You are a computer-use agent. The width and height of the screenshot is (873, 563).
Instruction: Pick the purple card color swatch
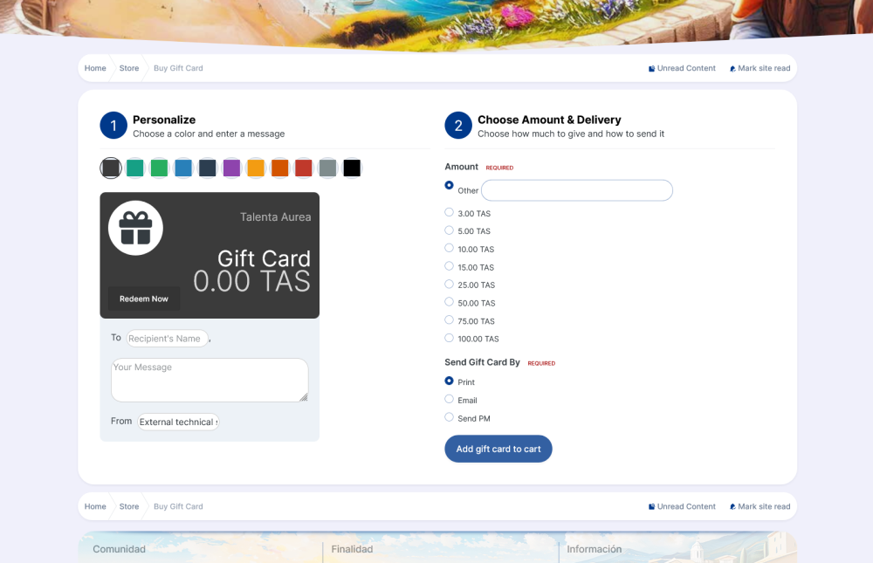point(231,168)
